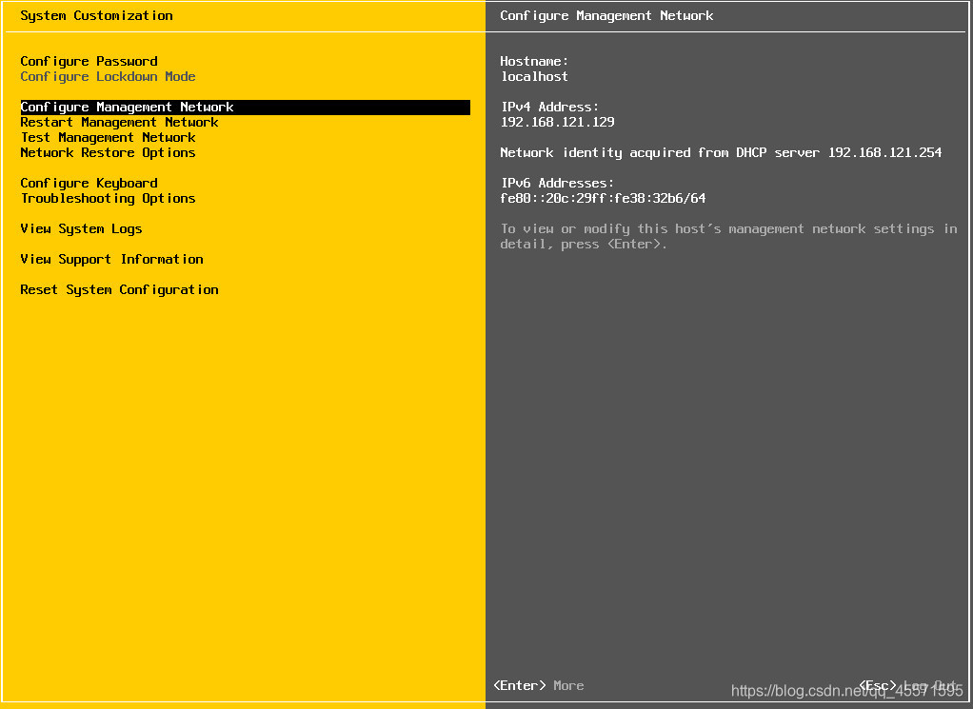Click the hostname value localhost
973x709 pixels.
tap(534, 76)
